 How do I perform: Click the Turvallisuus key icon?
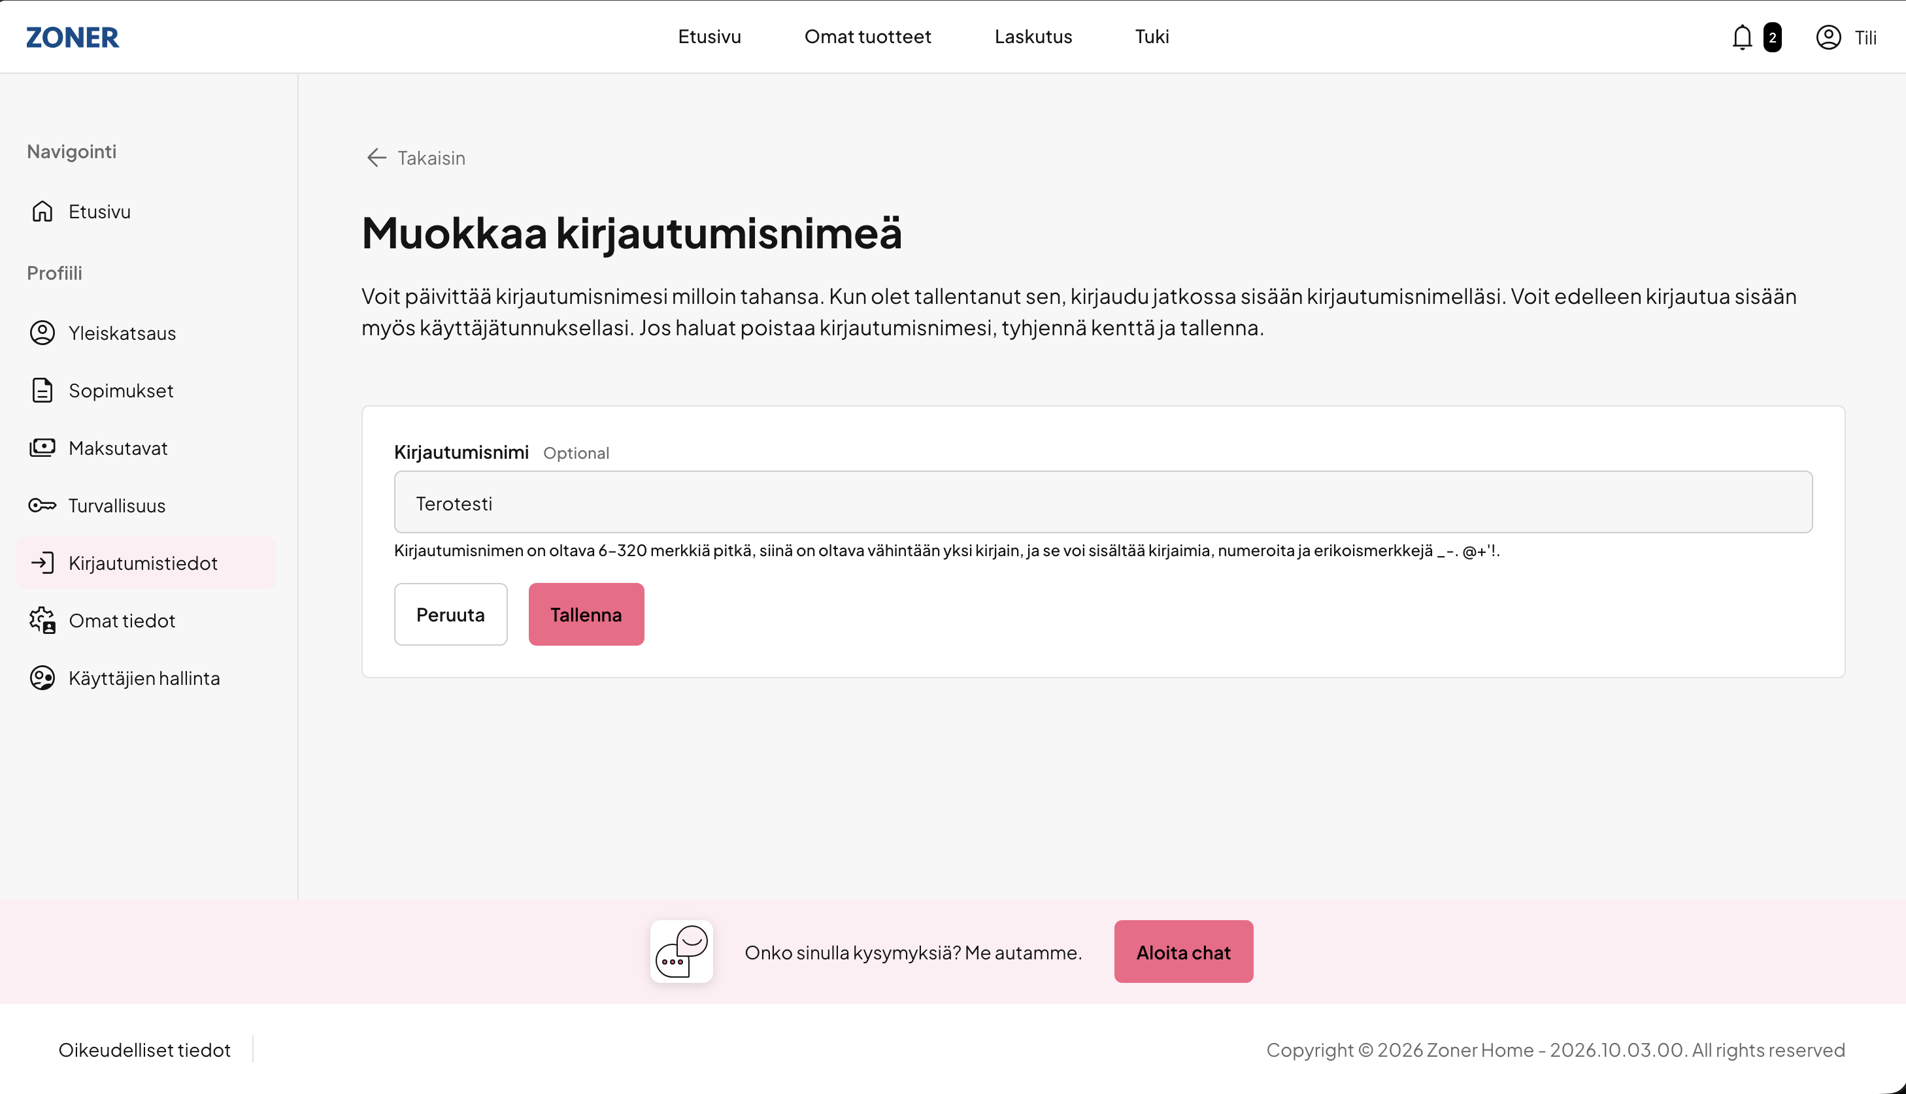(x=42, y=505)
